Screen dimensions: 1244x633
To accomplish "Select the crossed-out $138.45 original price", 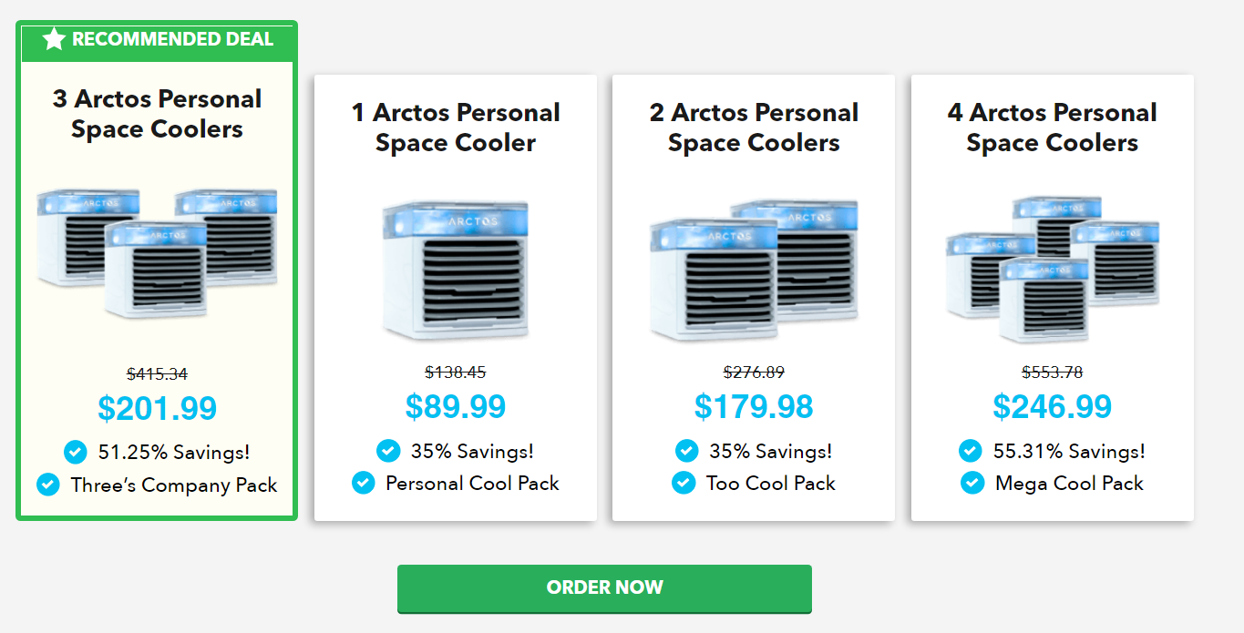I will pyautogui.click(x=455, y=372).
